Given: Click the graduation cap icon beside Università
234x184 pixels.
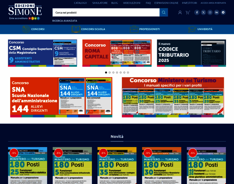Looking at the screenshot, I should coord(192,29).
